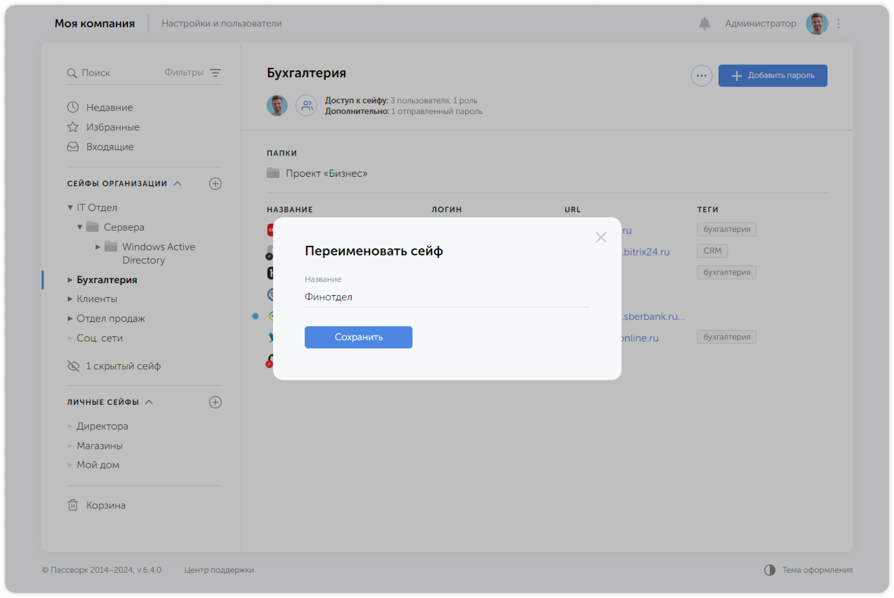The image size is (894, 598).
Task: Toggle the Тема оформления theme switch
Action: 769,570
